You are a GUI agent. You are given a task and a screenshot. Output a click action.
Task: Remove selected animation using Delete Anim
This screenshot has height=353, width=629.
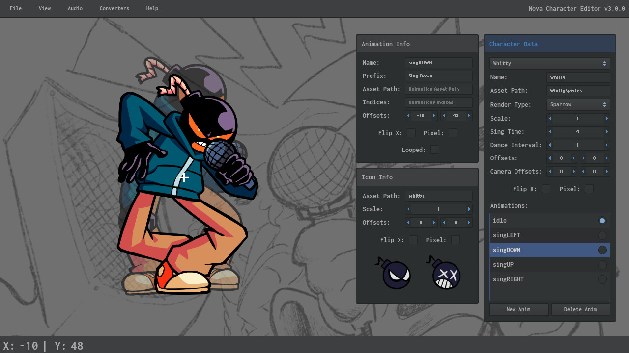(580, 309)
